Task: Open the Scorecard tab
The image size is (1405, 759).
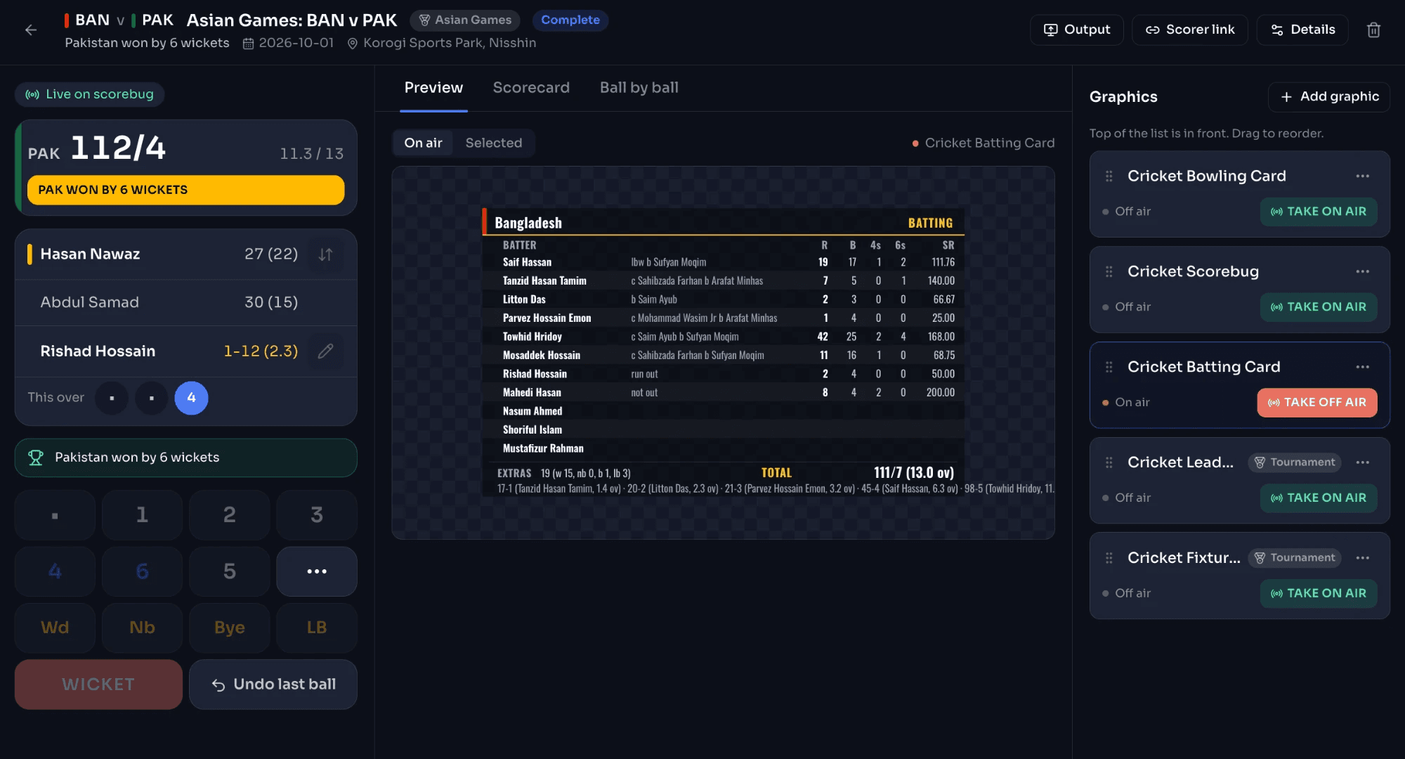Action: point(531,88)
